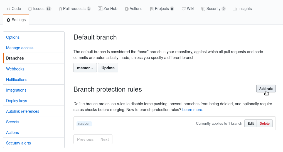
Task: Open Actions in the settings sidebar
Action: (x=34, y=132)
